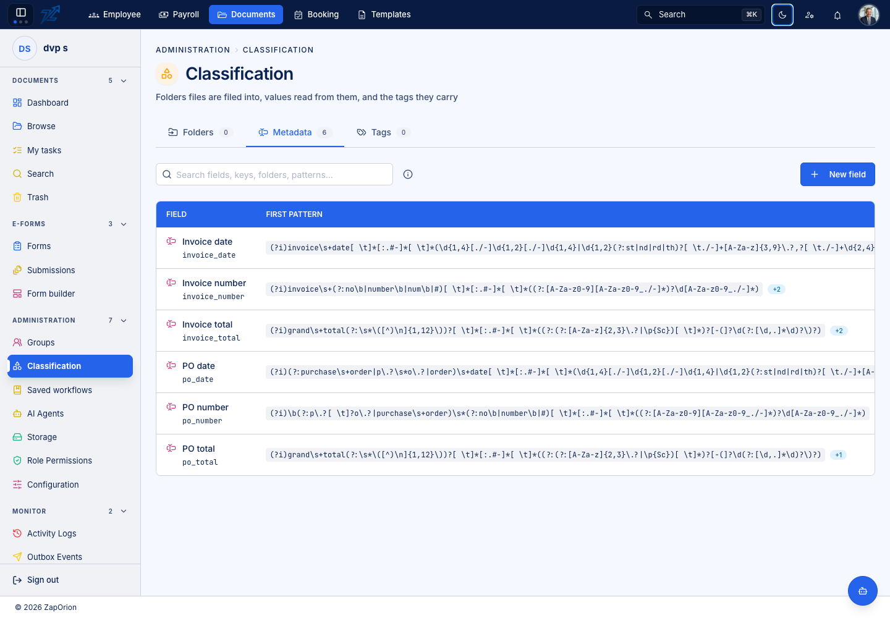Viewport: 890px width, 618px height.
Task: Open the Booking top menu
Action: (316, 14)
